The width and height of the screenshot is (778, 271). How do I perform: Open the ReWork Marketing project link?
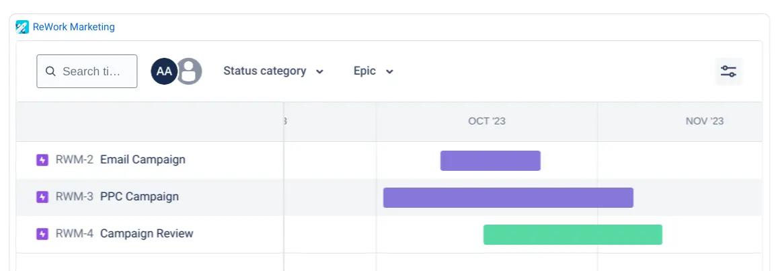(x=74, y=27)
